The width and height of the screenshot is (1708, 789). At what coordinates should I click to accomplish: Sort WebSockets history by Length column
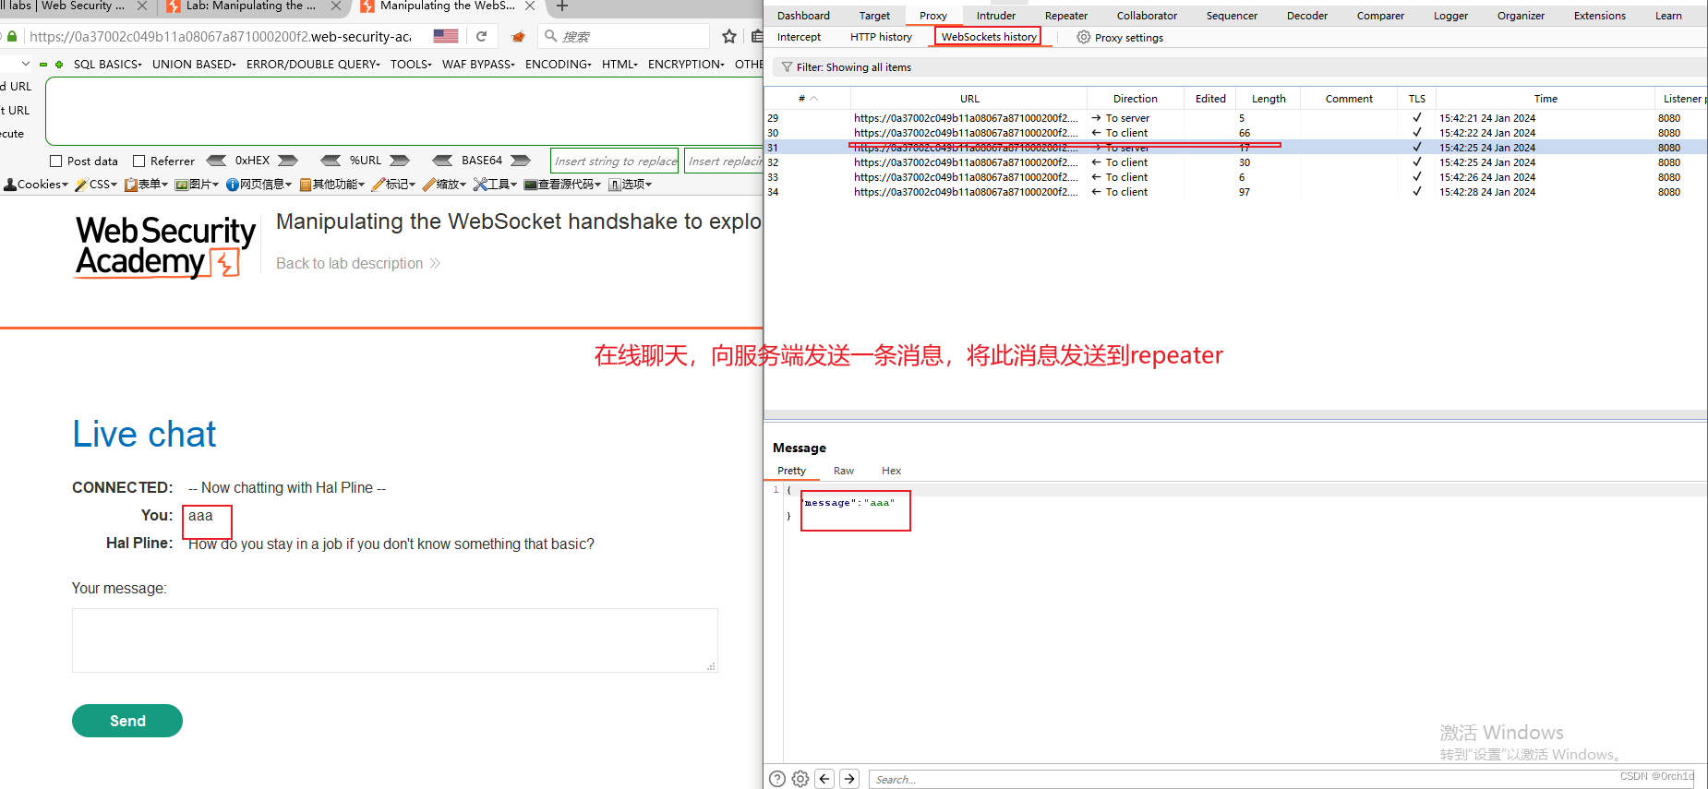(1269, 99)
